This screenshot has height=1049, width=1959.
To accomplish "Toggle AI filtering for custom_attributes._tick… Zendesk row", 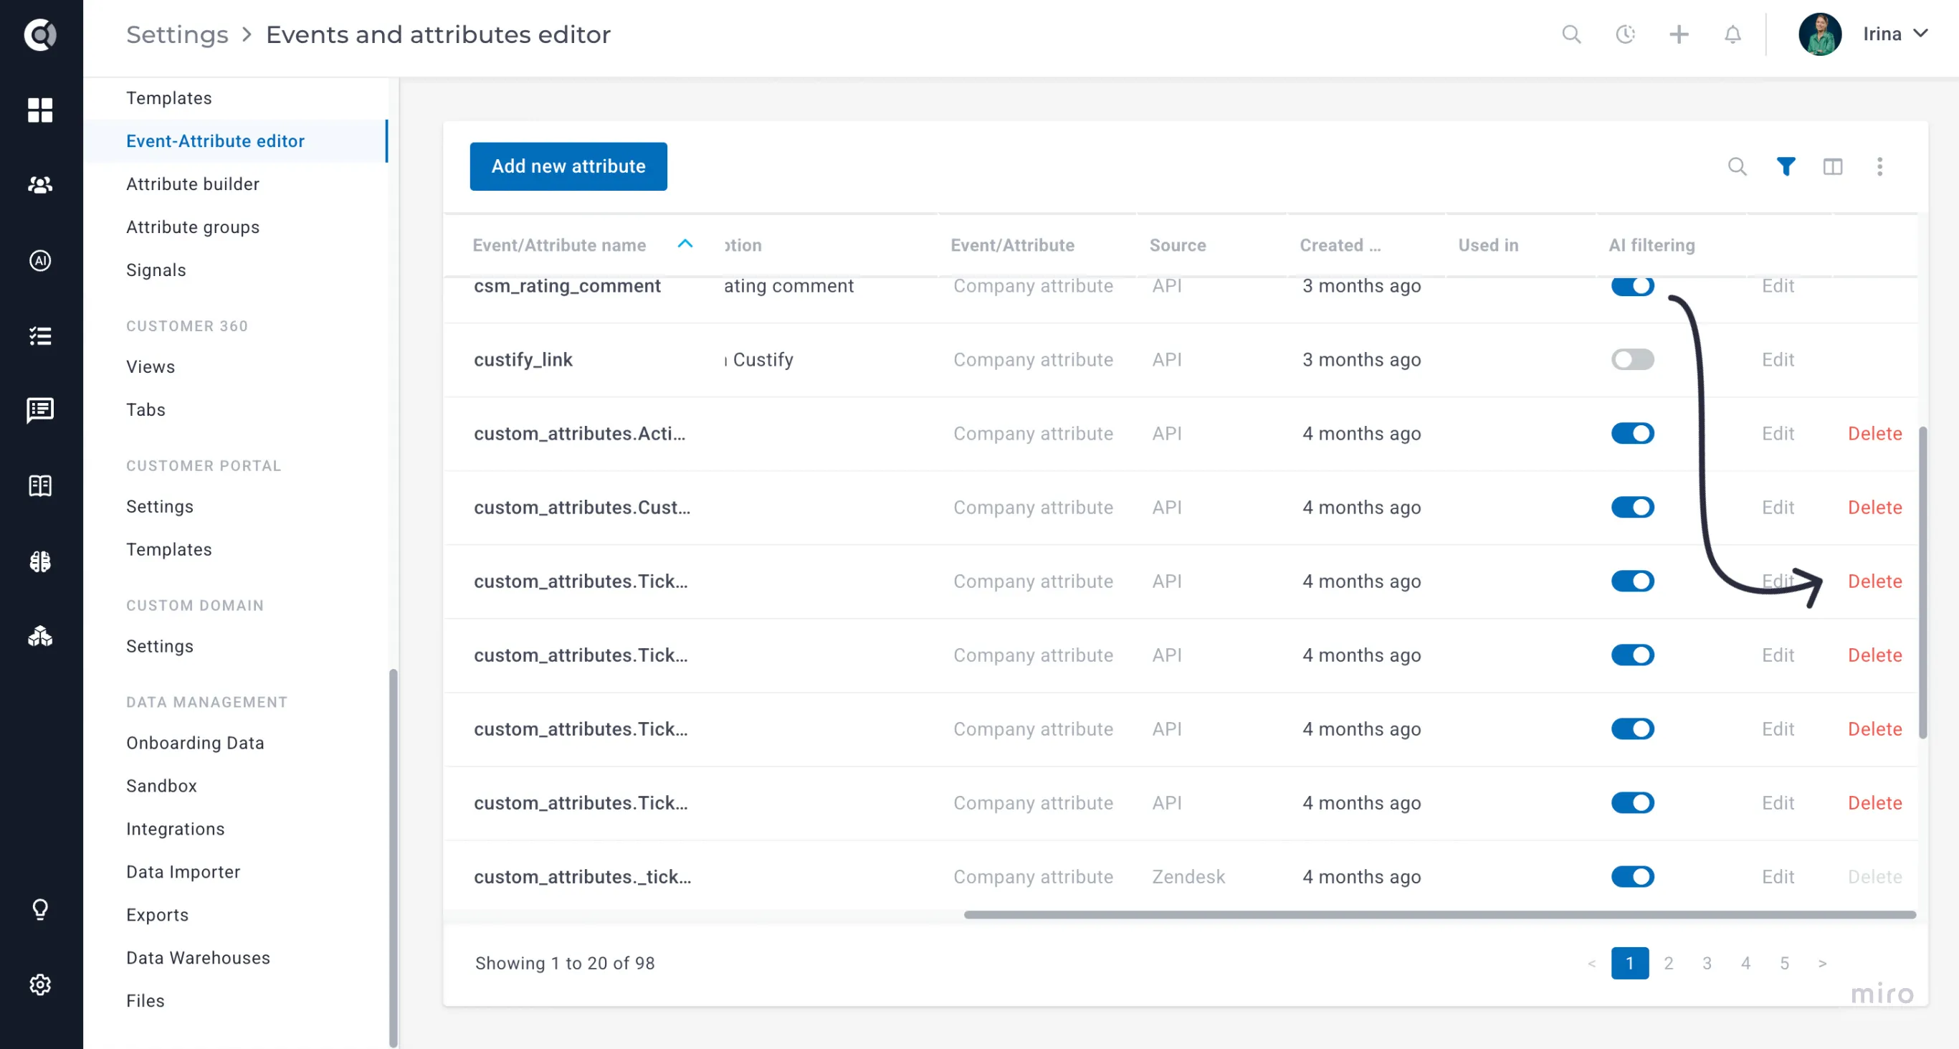I will click(x=1633, y=876).
